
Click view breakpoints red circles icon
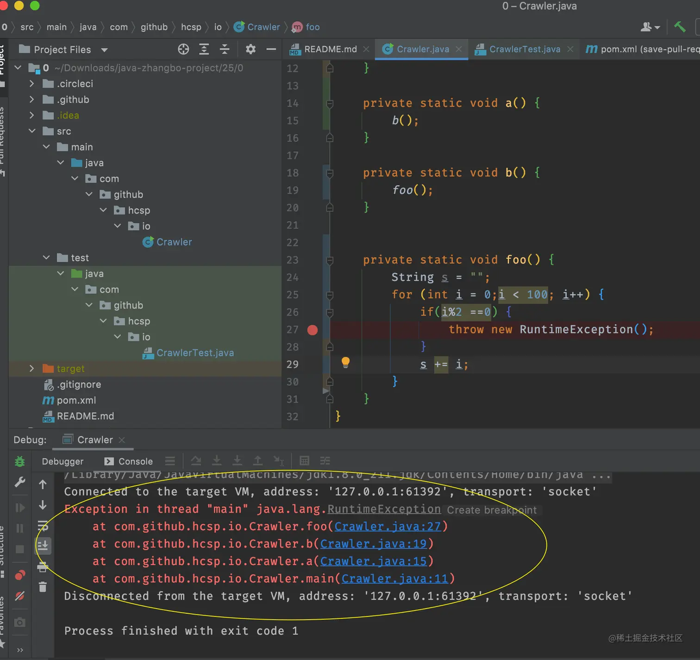click(x=20, y=575)
